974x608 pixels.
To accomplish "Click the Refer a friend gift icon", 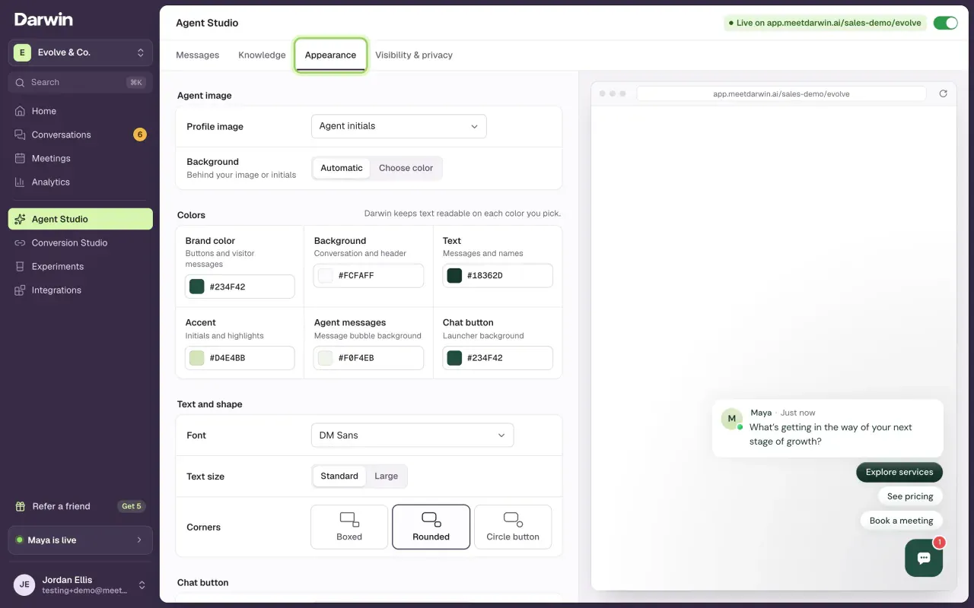I will (x=21, y=506).
